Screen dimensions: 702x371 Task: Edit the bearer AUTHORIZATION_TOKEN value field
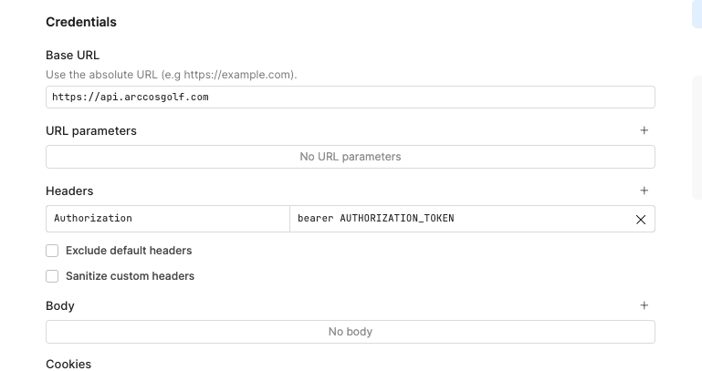(456, 219)
